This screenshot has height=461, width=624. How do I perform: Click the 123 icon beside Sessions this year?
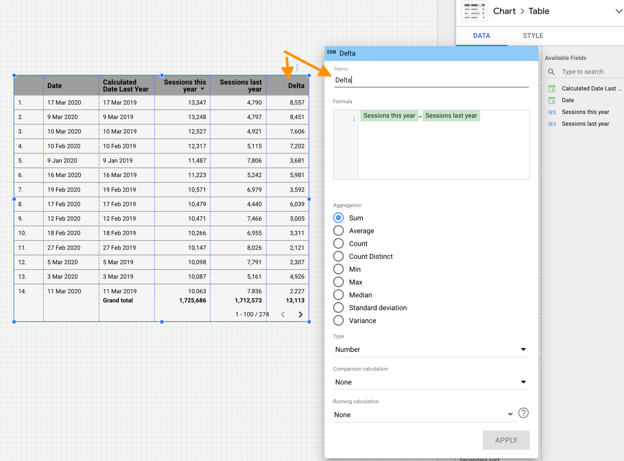tap(552, 112)
